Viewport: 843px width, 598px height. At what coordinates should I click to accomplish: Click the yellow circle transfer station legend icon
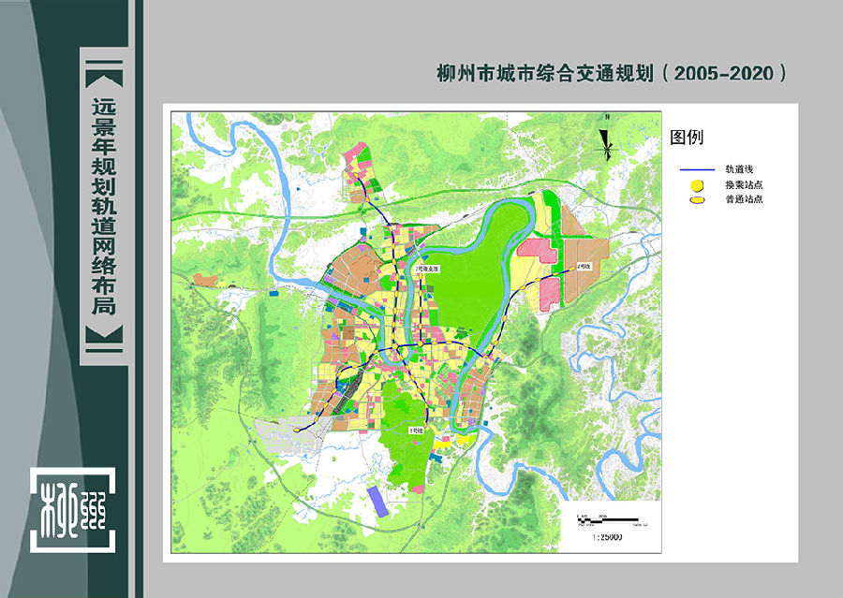(697, 186)
